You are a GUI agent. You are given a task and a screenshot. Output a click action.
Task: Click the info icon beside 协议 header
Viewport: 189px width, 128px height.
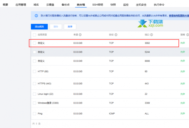(116, 35)
